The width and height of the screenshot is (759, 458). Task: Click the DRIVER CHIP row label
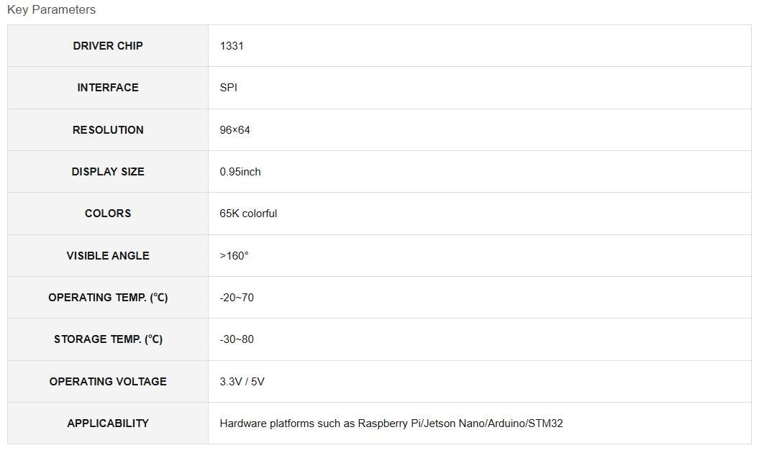tap(108, 46)
